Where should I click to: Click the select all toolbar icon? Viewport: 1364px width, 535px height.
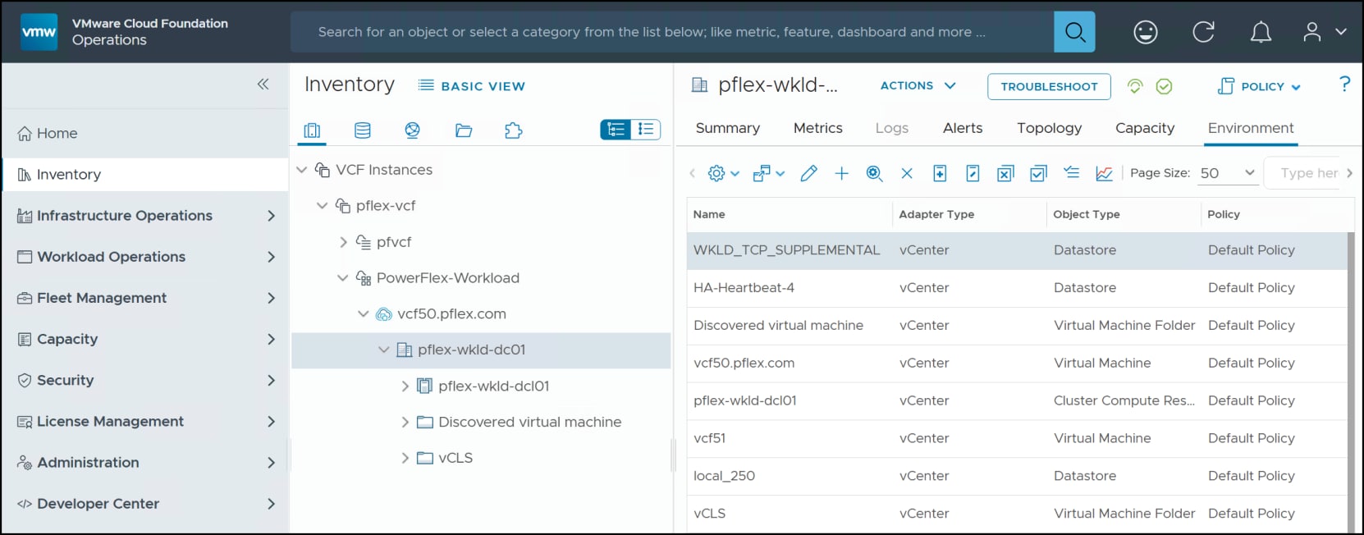pyautogui.click(x=1038, y=173)
